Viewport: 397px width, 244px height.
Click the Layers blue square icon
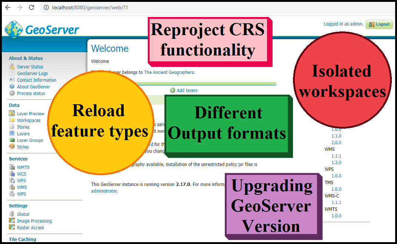[x=12, y=133]
